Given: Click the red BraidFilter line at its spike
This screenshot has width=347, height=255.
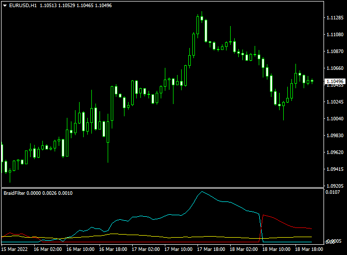Looking at the screenshot, I should click(263, 215).
